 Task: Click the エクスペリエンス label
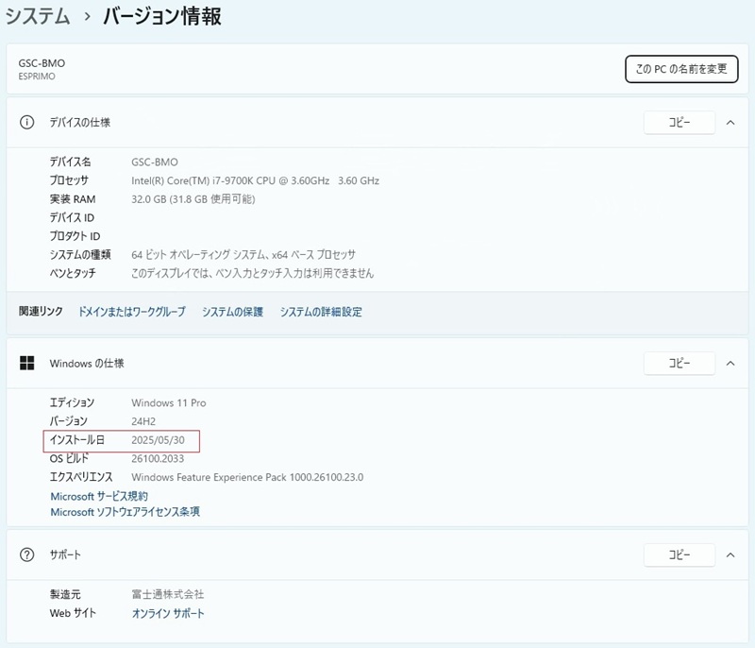point(81,477)
